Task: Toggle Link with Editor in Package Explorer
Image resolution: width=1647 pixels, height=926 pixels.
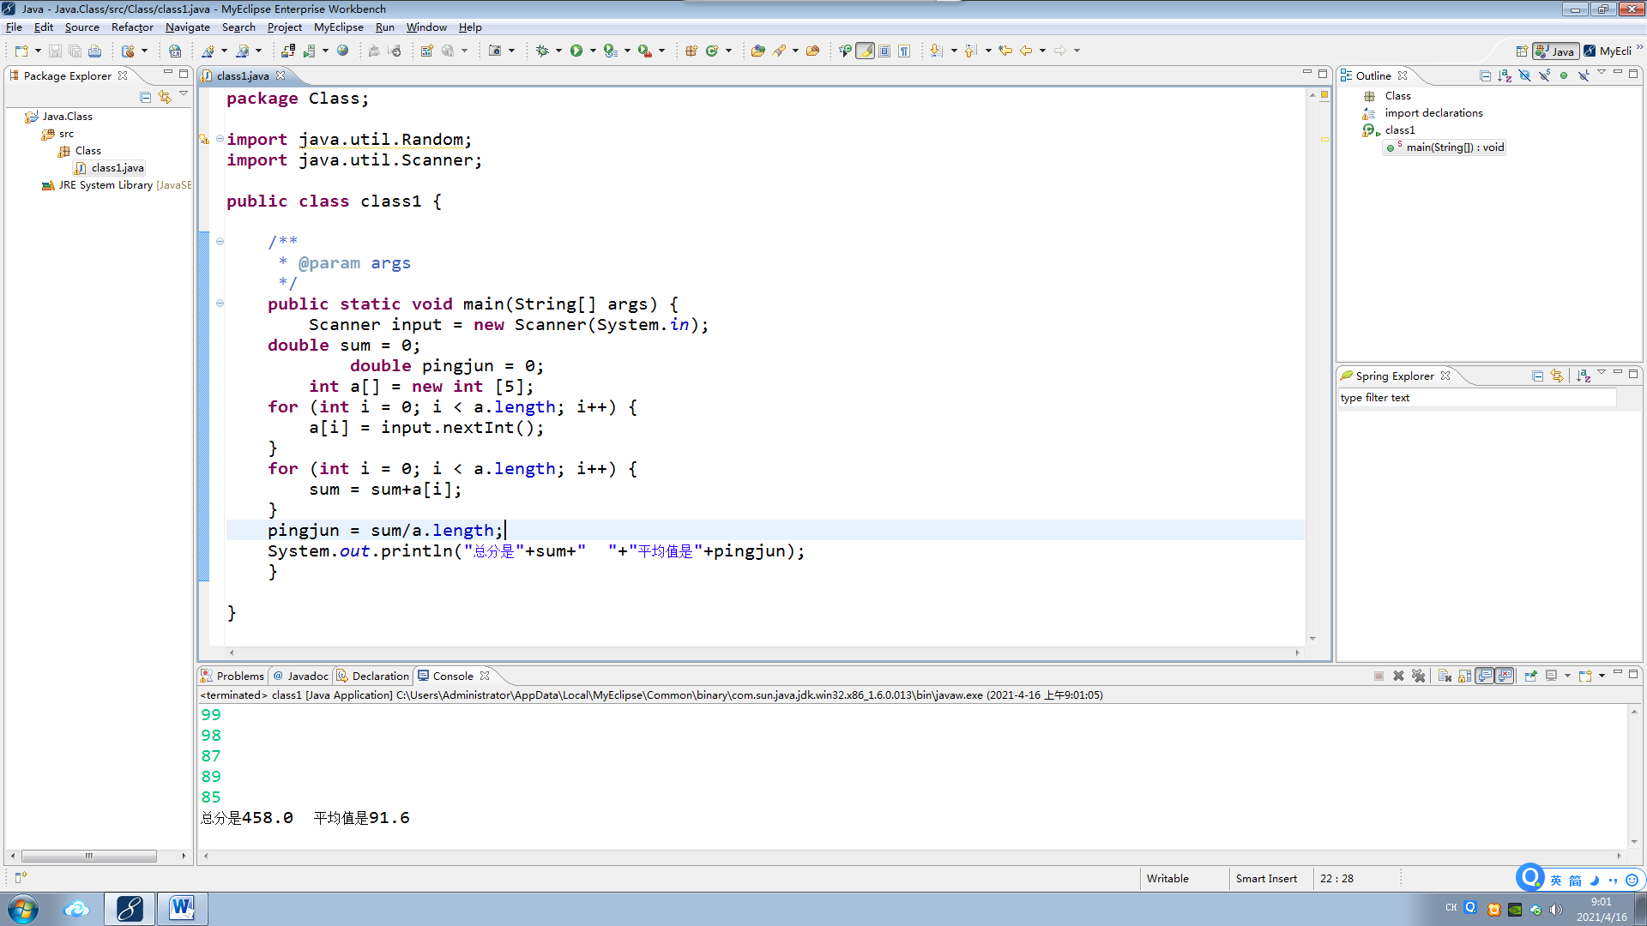Action: 165,98
